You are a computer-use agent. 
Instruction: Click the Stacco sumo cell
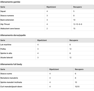[x=24, y=74]
